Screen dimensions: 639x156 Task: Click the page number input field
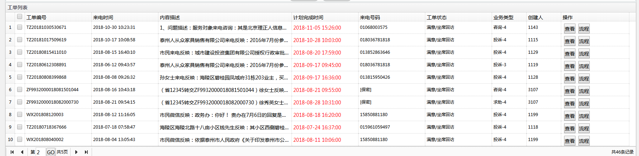click(40, 152)
